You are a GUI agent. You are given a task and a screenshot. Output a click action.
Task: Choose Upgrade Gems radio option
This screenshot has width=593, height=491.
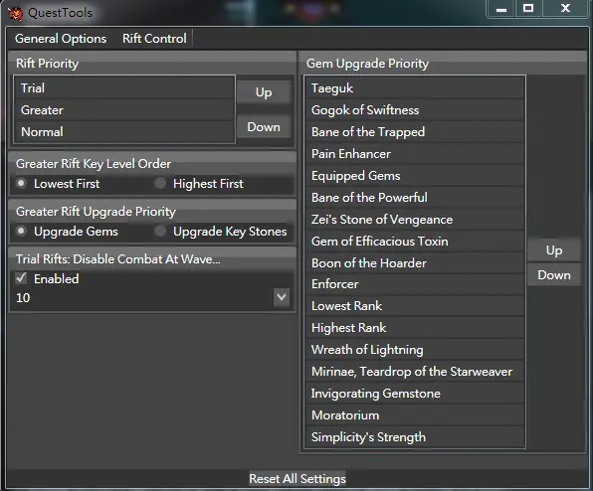point(21,232)
